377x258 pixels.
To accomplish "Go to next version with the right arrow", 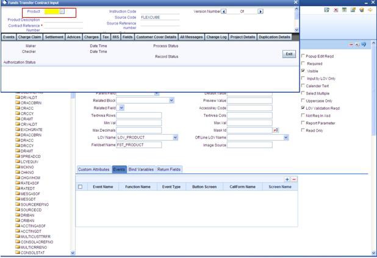I will (260, 12).
